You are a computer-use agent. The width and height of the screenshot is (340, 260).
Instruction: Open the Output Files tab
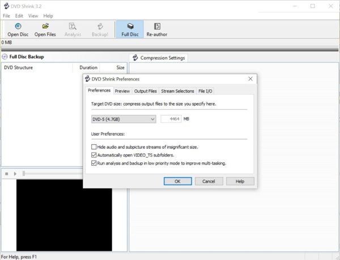pos(145,91)
